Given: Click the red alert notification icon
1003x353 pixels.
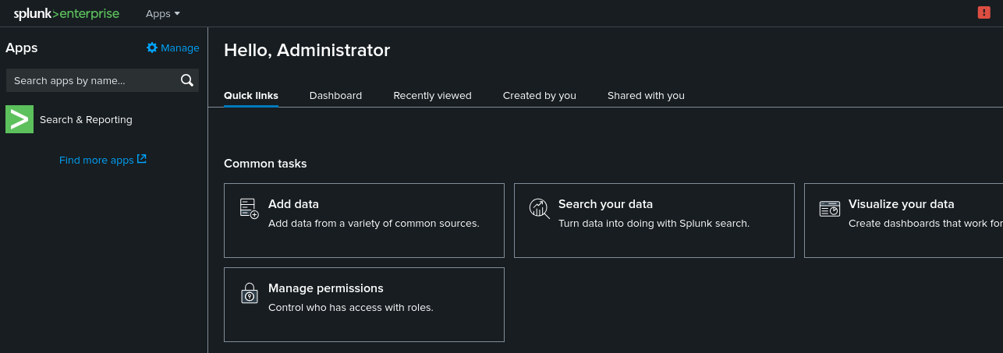Looking at the screenshot, I should point(984,12).
